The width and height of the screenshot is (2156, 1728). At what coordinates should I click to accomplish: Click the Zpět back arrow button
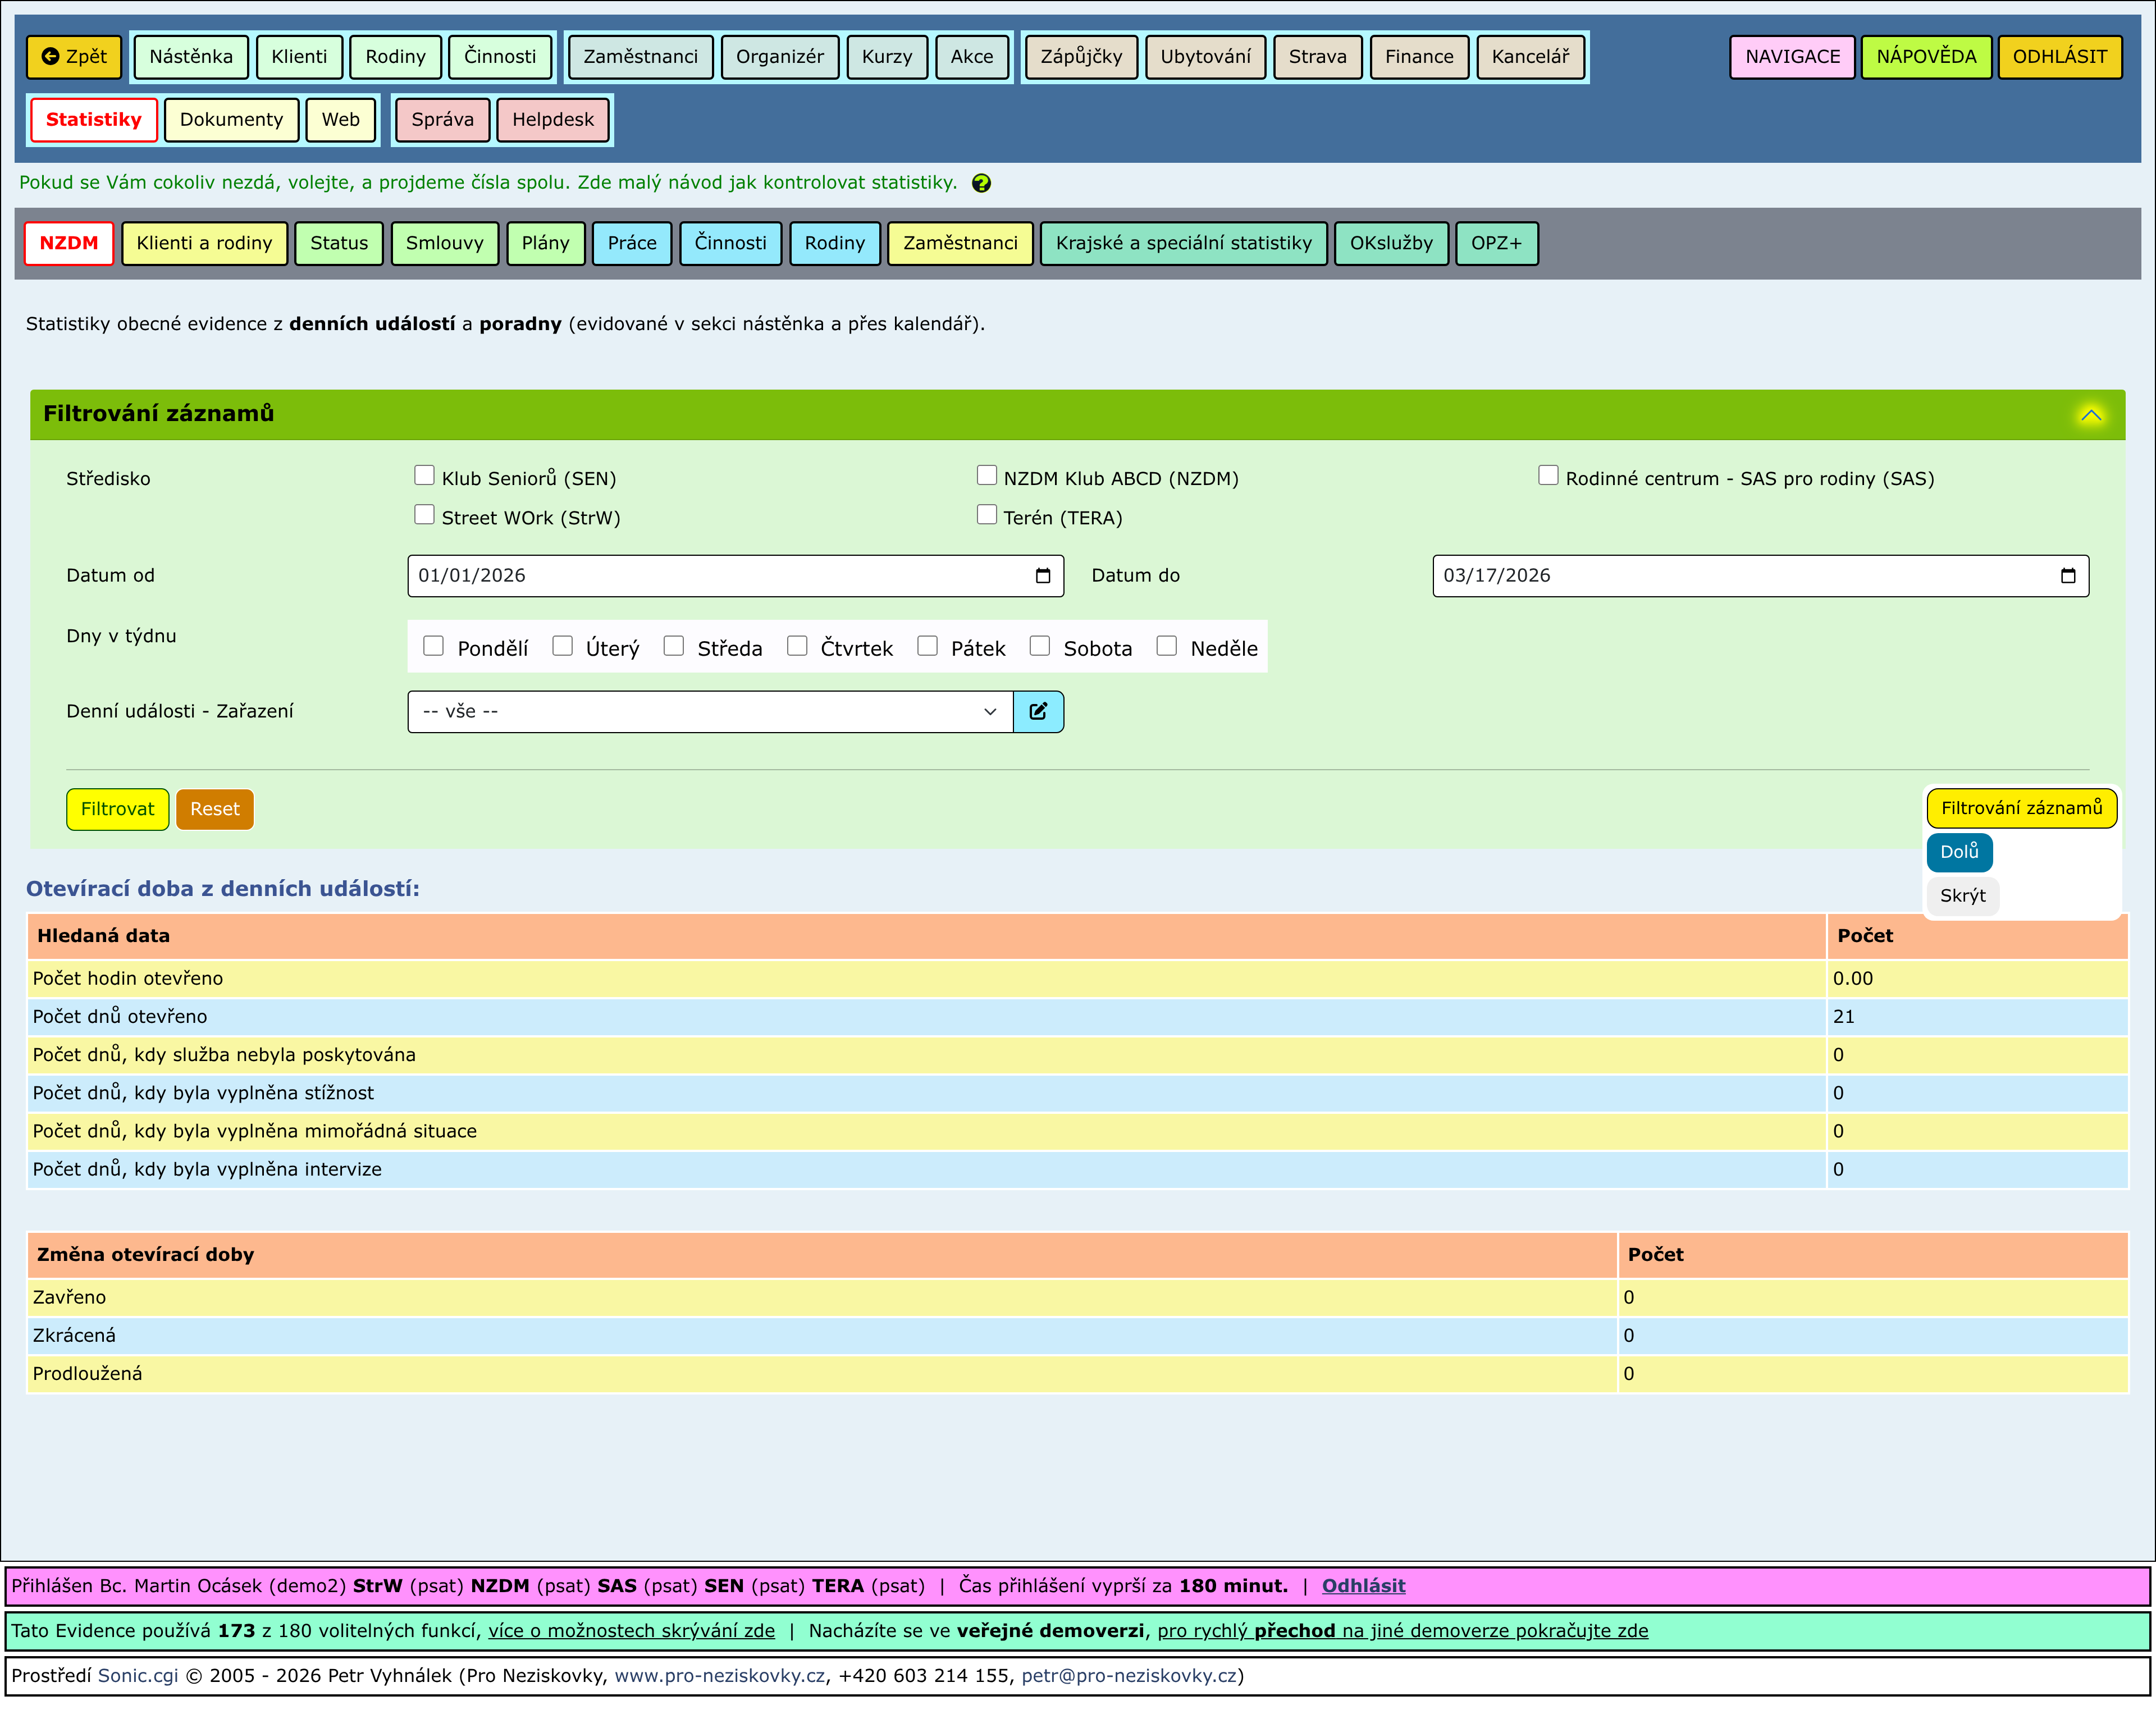[x=74, y=57]
